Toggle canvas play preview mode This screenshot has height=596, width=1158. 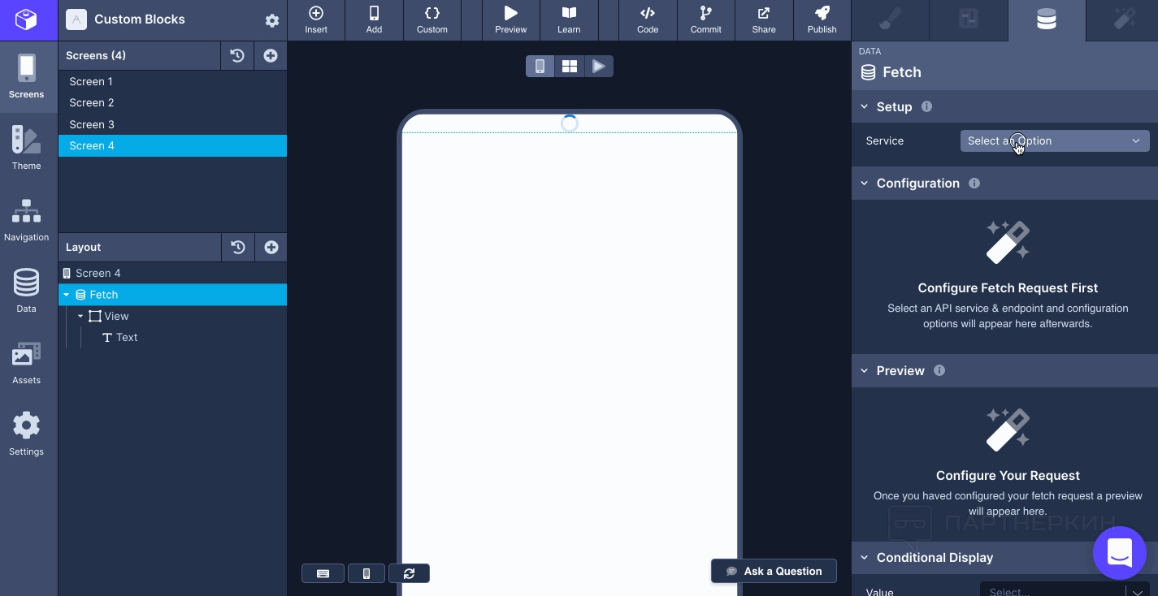coord(599,67)
